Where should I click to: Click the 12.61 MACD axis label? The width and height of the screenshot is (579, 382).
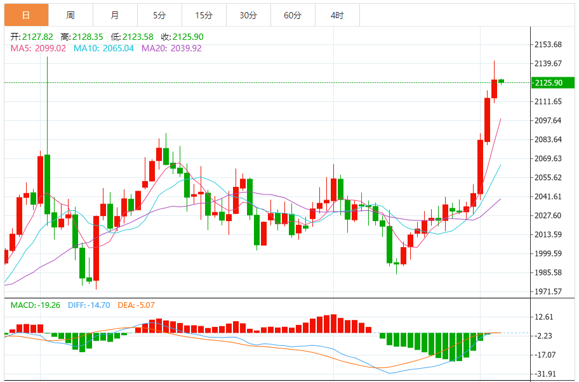544,317
